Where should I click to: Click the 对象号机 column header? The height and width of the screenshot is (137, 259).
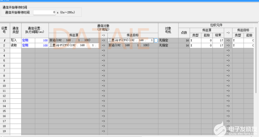[x=168, y=30]
